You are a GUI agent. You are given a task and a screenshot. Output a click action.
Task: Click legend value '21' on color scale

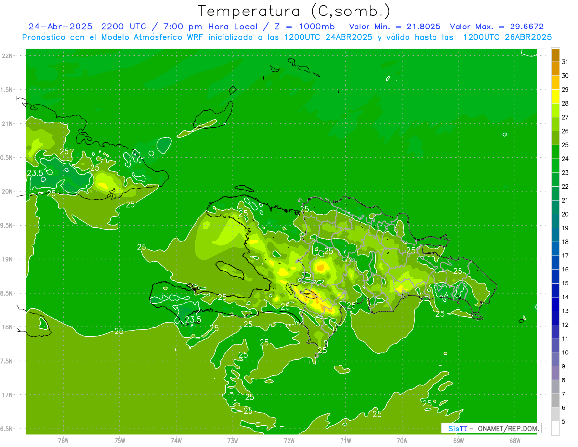[565, 200]
